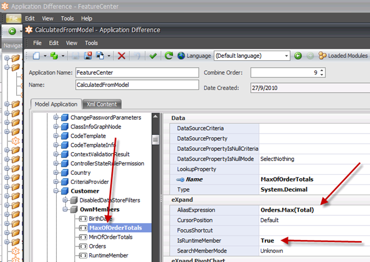Open the Default language combo box
Viewport: 370px width, 262px height.
(x=252, y=56)
